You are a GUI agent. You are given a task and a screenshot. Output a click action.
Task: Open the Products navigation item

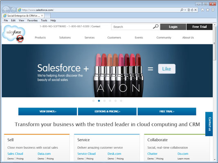[40, 37]
